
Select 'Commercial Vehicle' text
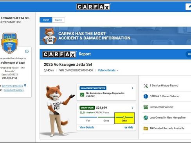click(161, 107)
